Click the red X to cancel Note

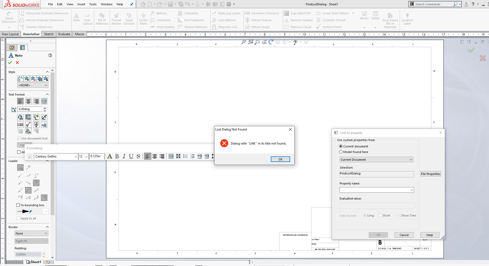pyautogui.click(x=17, y=62)
